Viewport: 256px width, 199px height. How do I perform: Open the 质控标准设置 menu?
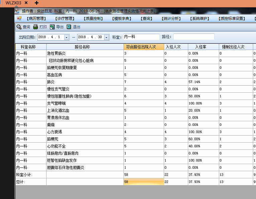pos(232,18)
